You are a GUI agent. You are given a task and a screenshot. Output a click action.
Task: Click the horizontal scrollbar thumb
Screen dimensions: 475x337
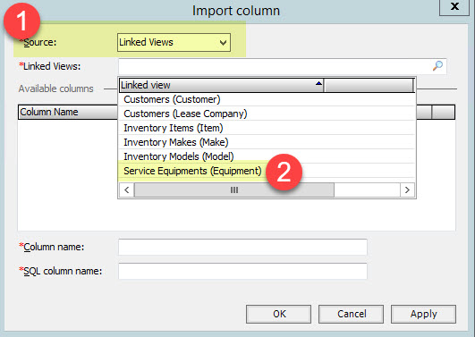click(234, 190)
